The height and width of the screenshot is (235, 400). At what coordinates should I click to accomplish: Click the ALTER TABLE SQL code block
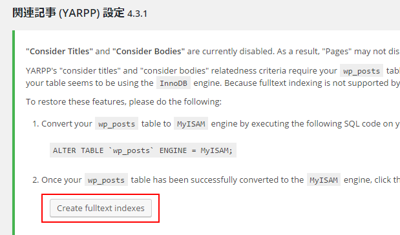[x=143, y=150]
